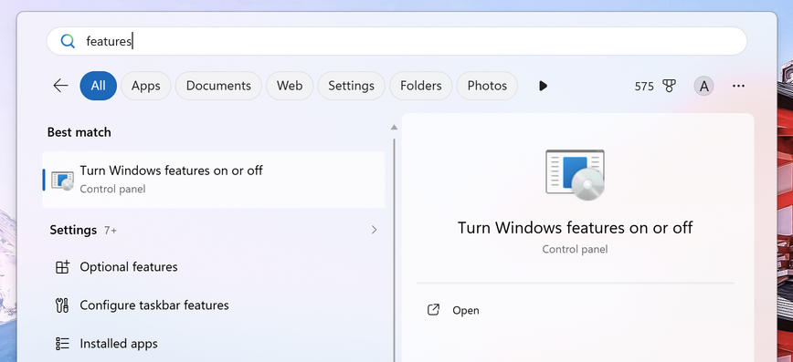
Task: Open the Turn Windows features best match result
Action: 214,180
